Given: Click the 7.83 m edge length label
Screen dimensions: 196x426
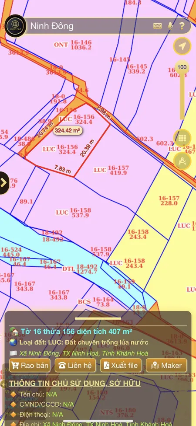Looking at the screenshot, I should pos(63,169).
